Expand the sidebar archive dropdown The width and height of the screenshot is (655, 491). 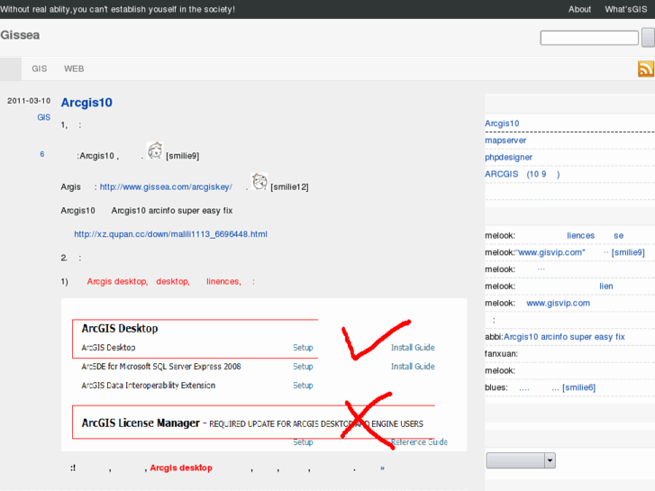[x=521, y=460]
